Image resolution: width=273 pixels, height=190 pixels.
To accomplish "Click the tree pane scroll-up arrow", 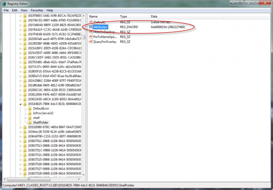I will pos(83,16).
